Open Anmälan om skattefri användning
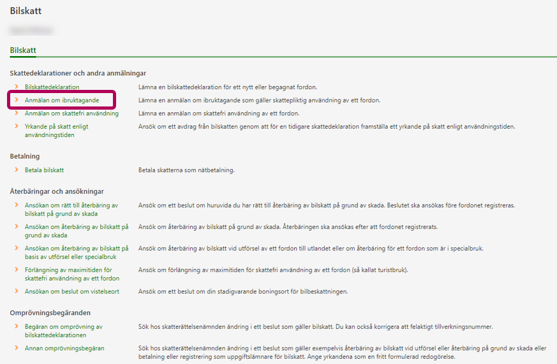Image resolution: width=557 pixels, height=364 pixels. [71, 113]
